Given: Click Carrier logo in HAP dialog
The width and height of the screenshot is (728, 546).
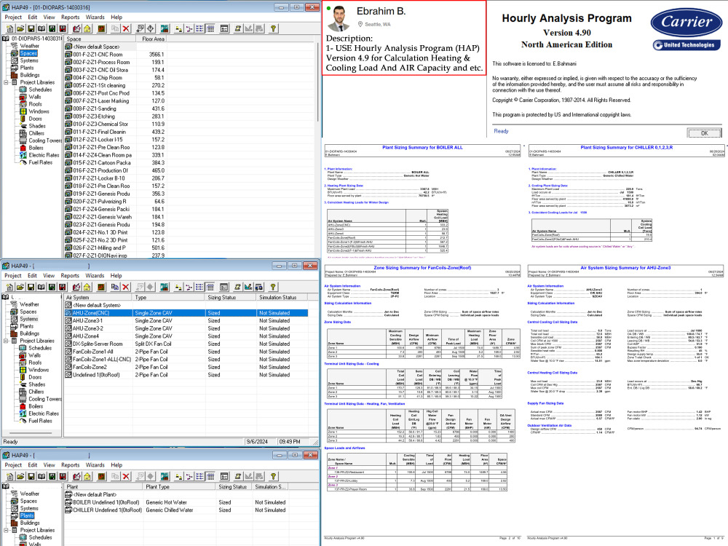Looking at the screenshot, I should coord(687,22).
